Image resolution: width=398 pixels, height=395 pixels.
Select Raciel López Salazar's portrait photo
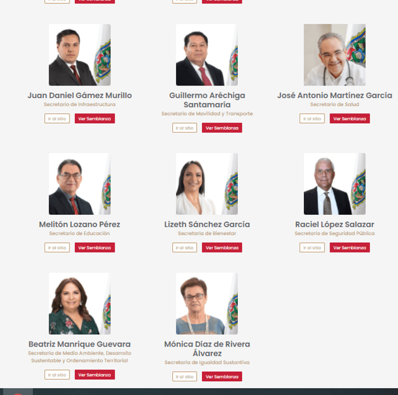coord(335,184)
